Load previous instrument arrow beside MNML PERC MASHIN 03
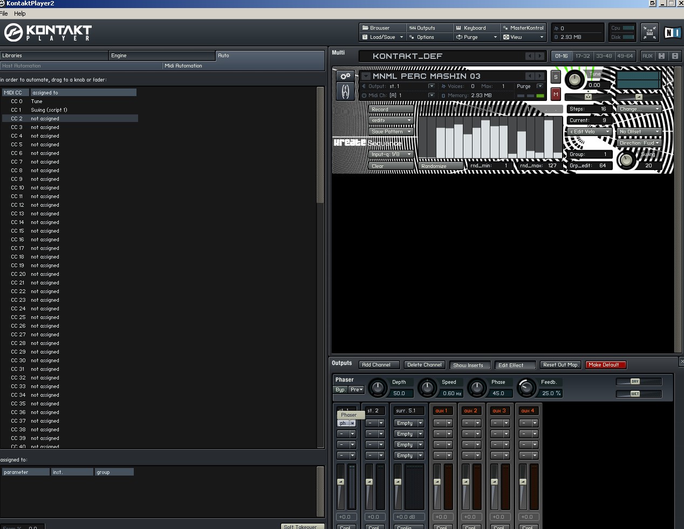The height and width of the screenshot is (529, 684). point(530,76)
